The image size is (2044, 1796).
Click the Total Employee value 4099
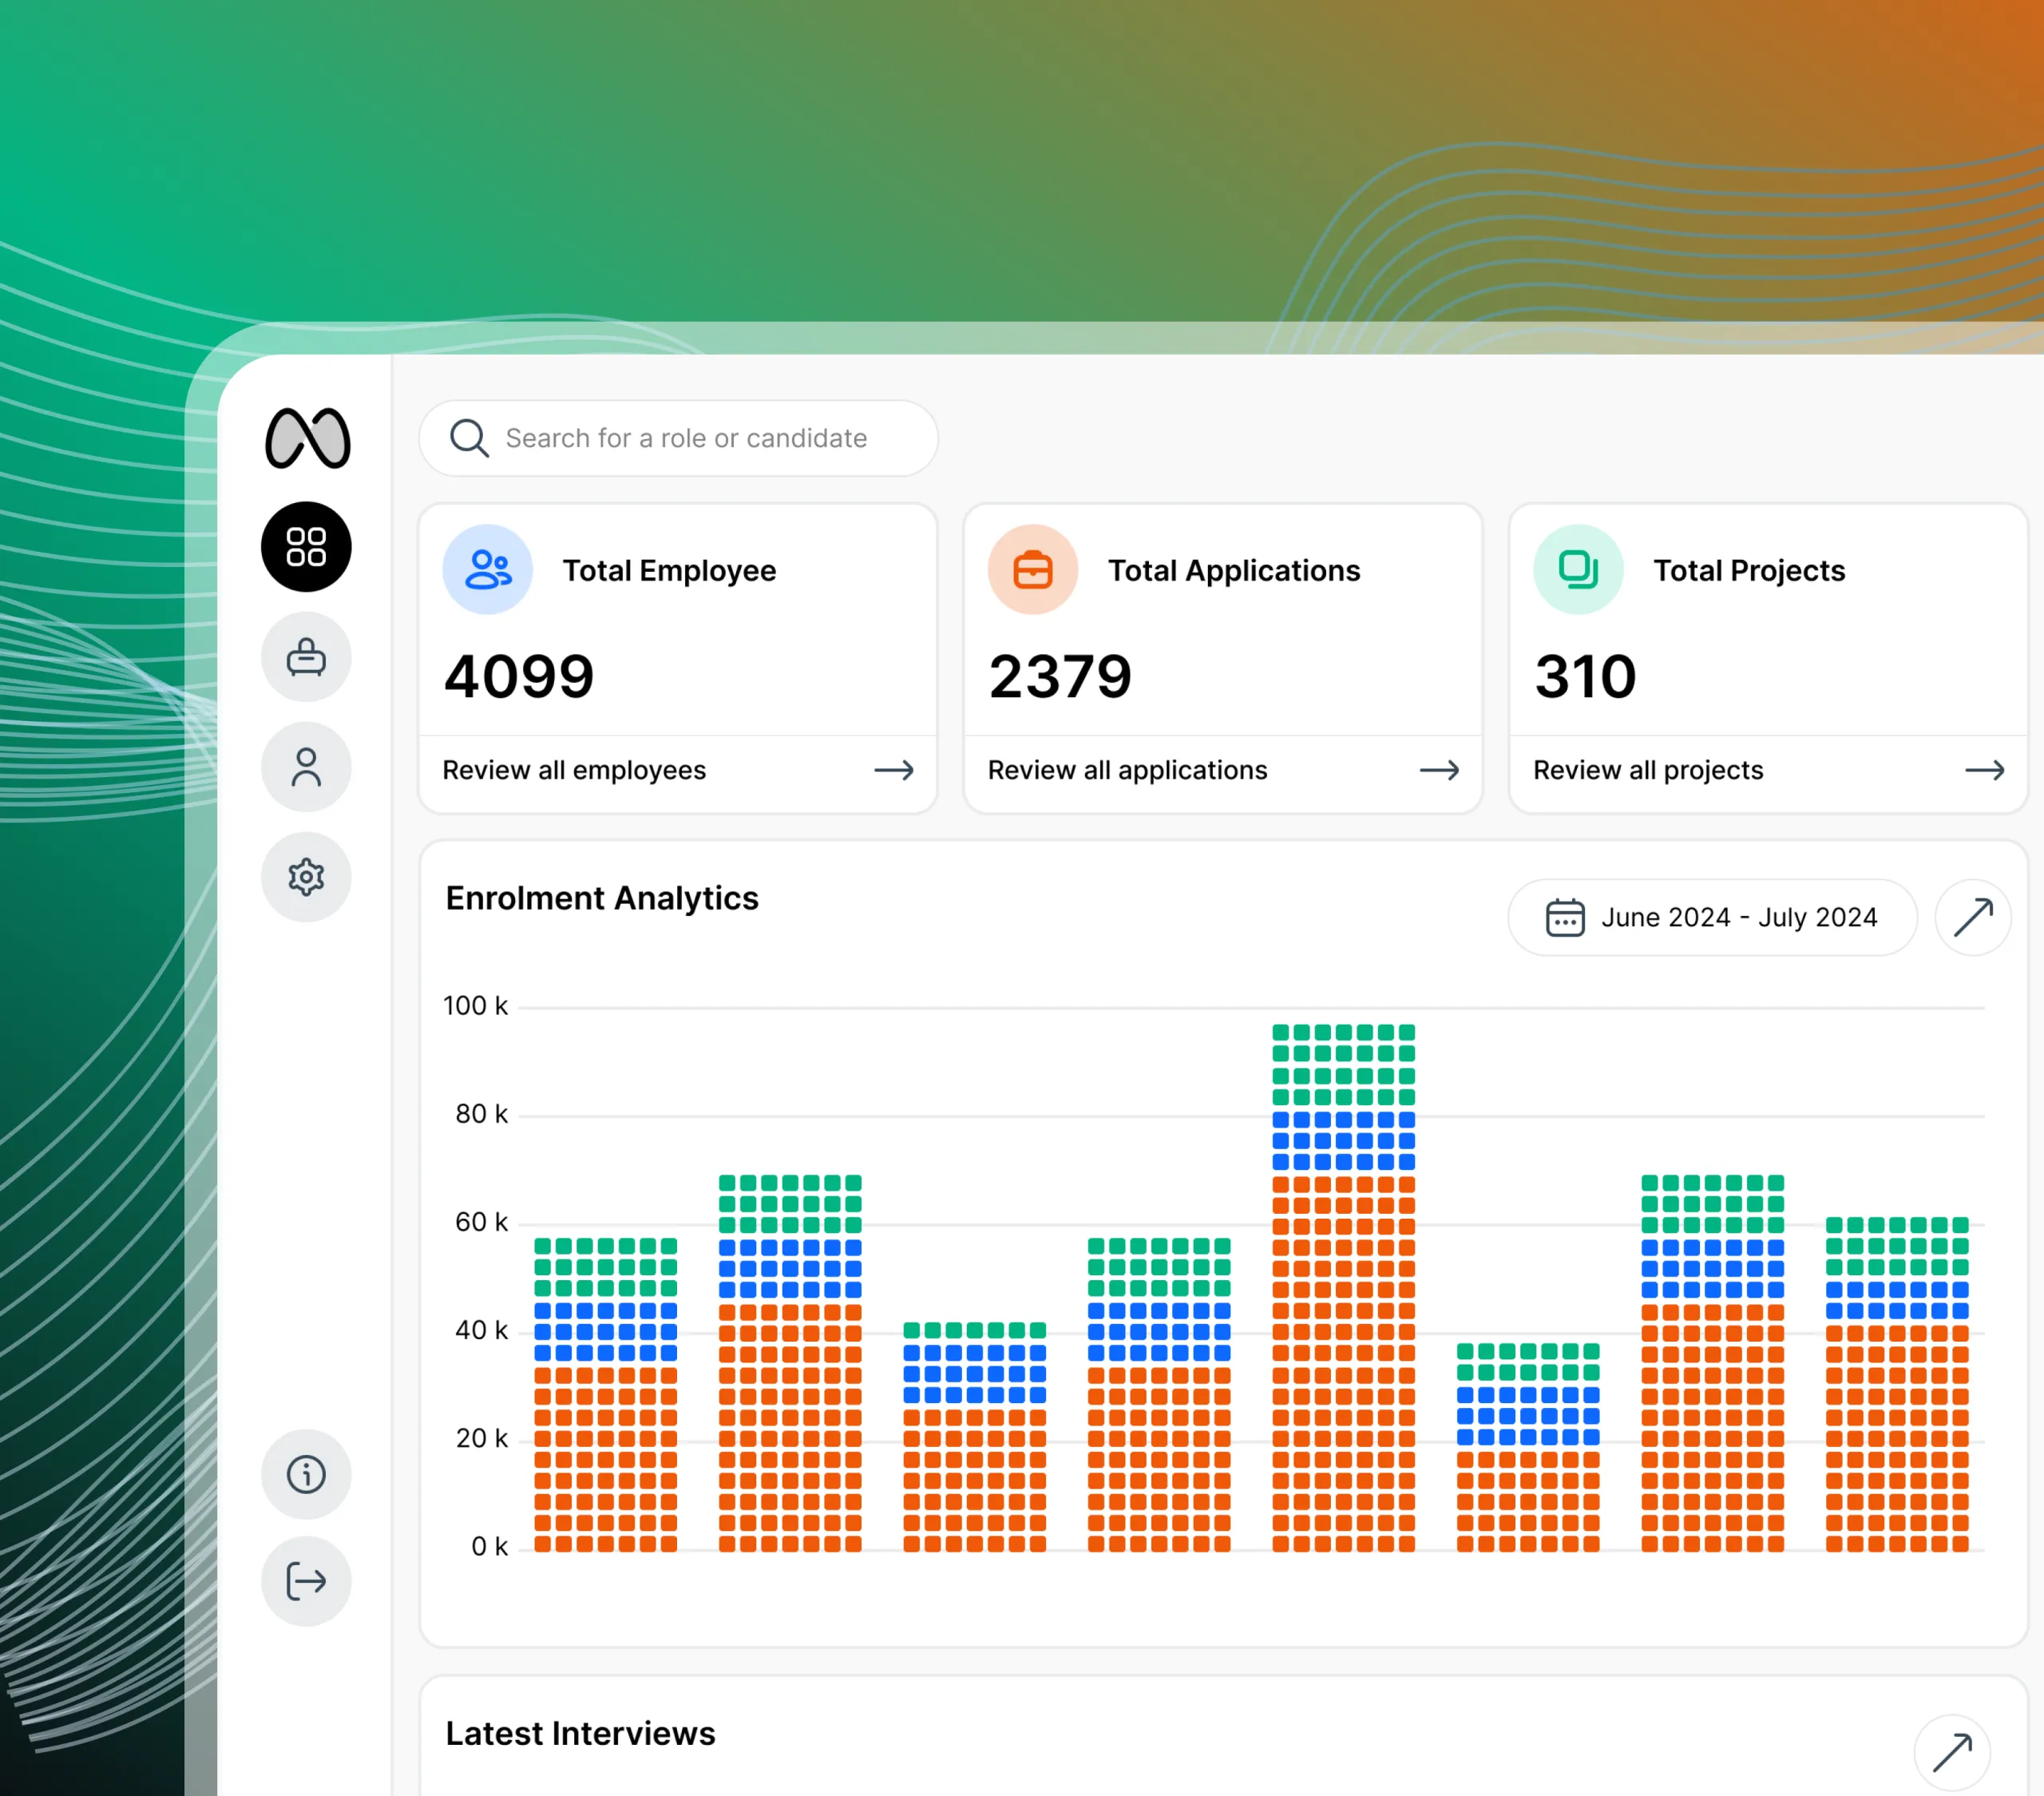(519, 677)
